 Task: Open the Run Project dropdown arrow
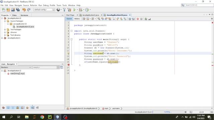tap(77, 10)
